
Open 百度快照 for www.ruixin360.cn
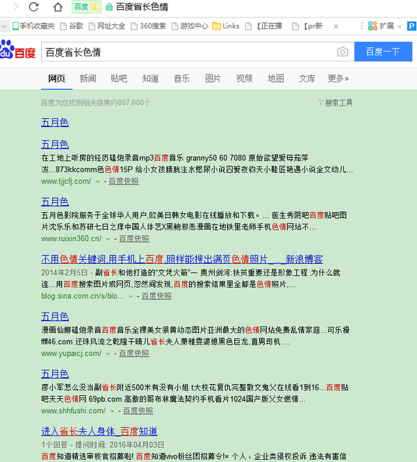(134, 239)
